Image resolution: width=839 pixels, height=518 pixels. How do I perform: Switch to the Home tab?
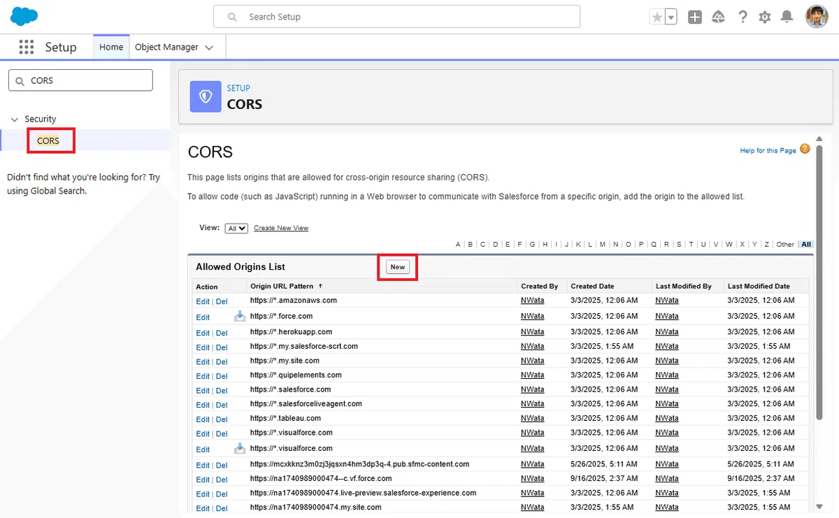pyautogui.click(x=111, y=47)
